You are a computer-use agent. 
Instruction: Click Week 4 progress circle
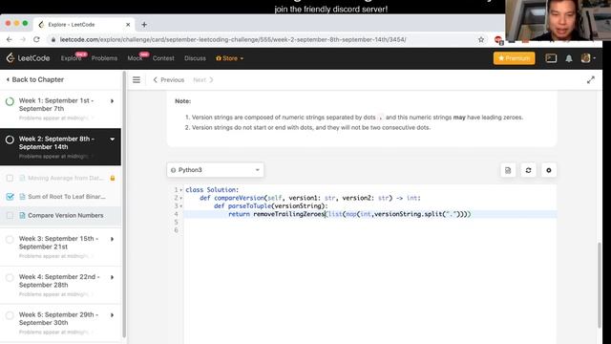tap(10, 278)
